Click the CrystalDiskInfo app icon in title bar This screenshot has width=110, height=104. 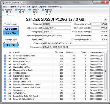(3, 3)
